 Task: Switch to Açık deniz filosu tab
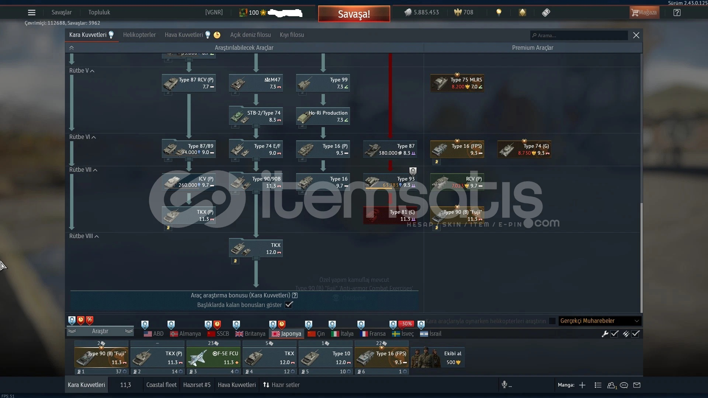(x=251, y=35)
